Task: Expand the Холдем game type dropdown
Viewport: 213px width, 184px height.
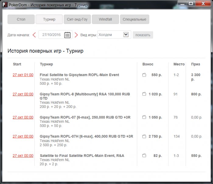Action: 126,34
